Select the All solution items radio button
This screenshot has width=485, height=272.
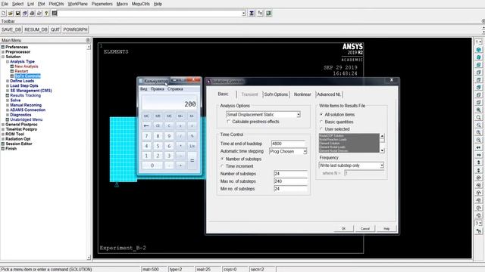click(321, 114)
